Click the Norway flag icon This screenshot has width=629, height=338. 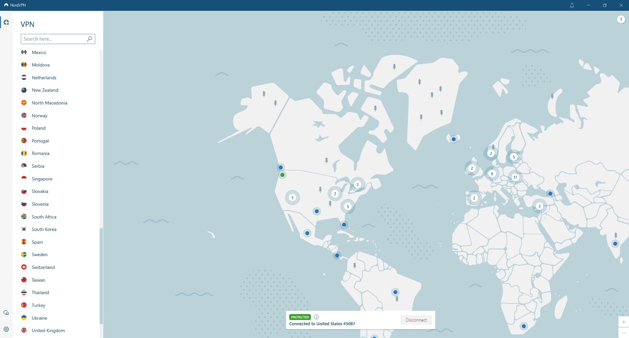(24, 116)
